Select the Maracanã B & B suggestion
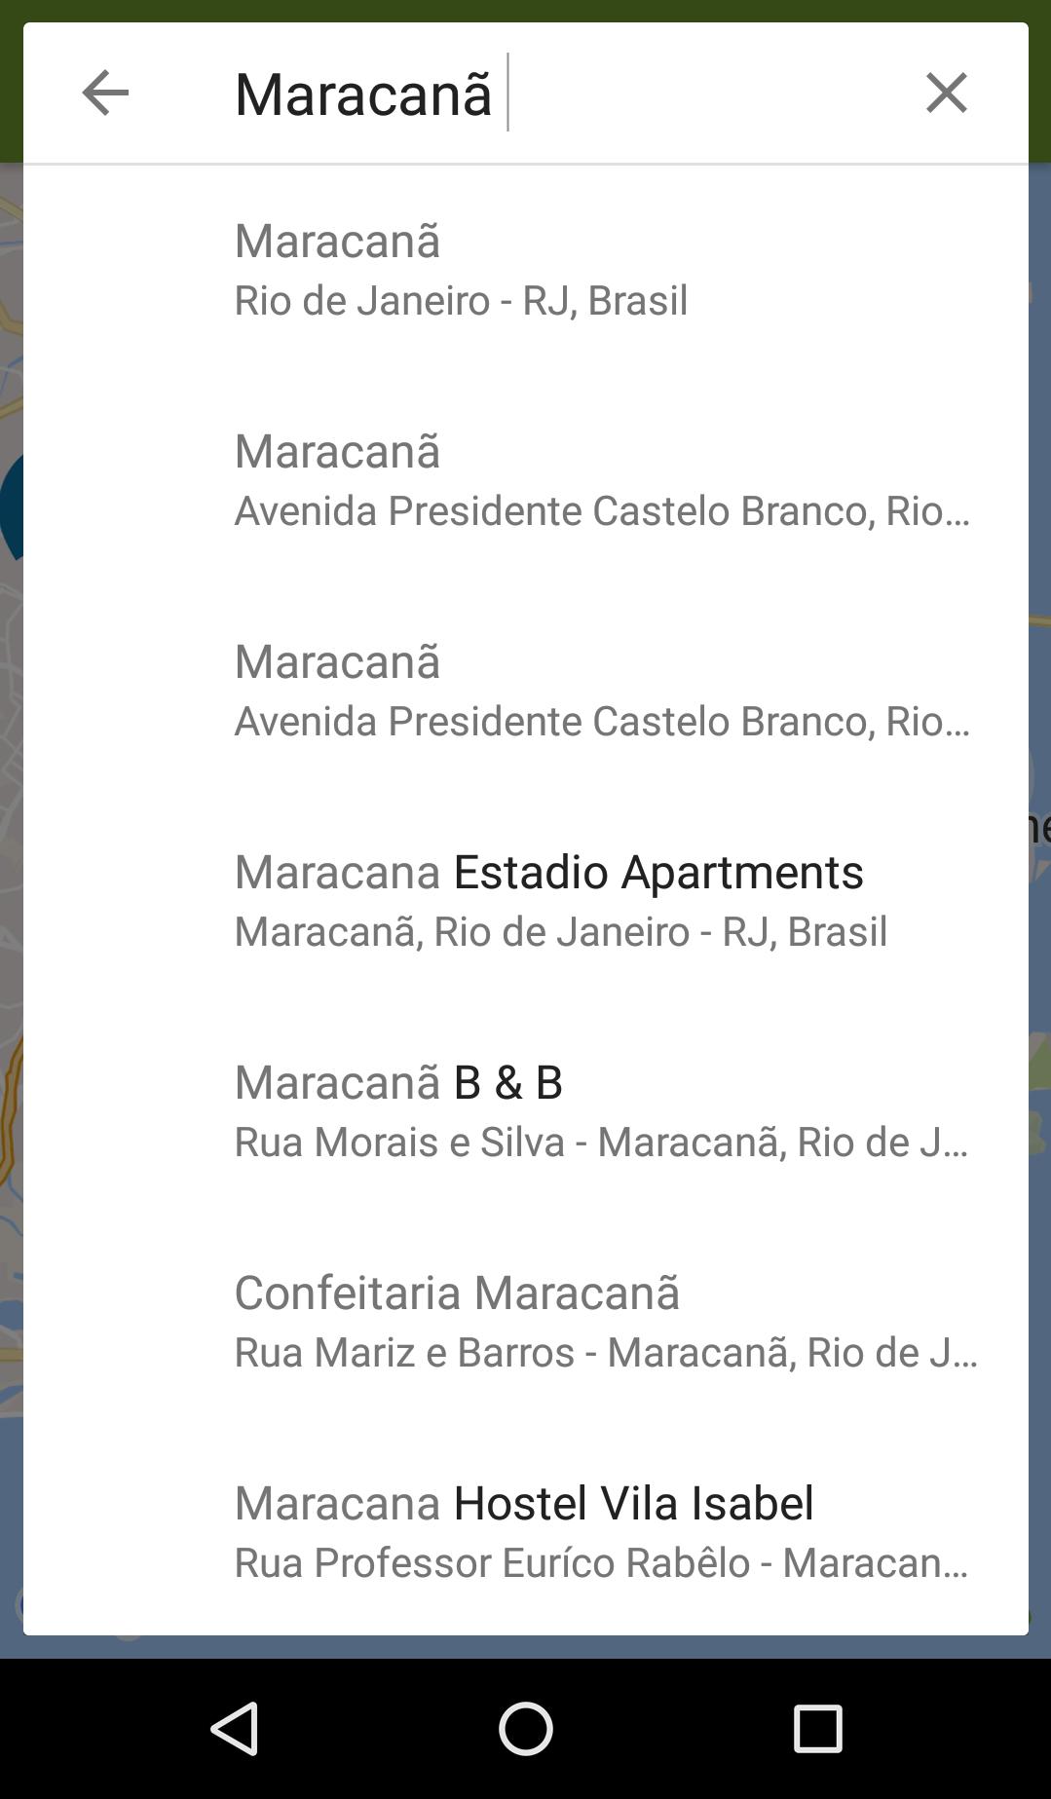The image size is (1051, 1799). tap(526, 1112)
